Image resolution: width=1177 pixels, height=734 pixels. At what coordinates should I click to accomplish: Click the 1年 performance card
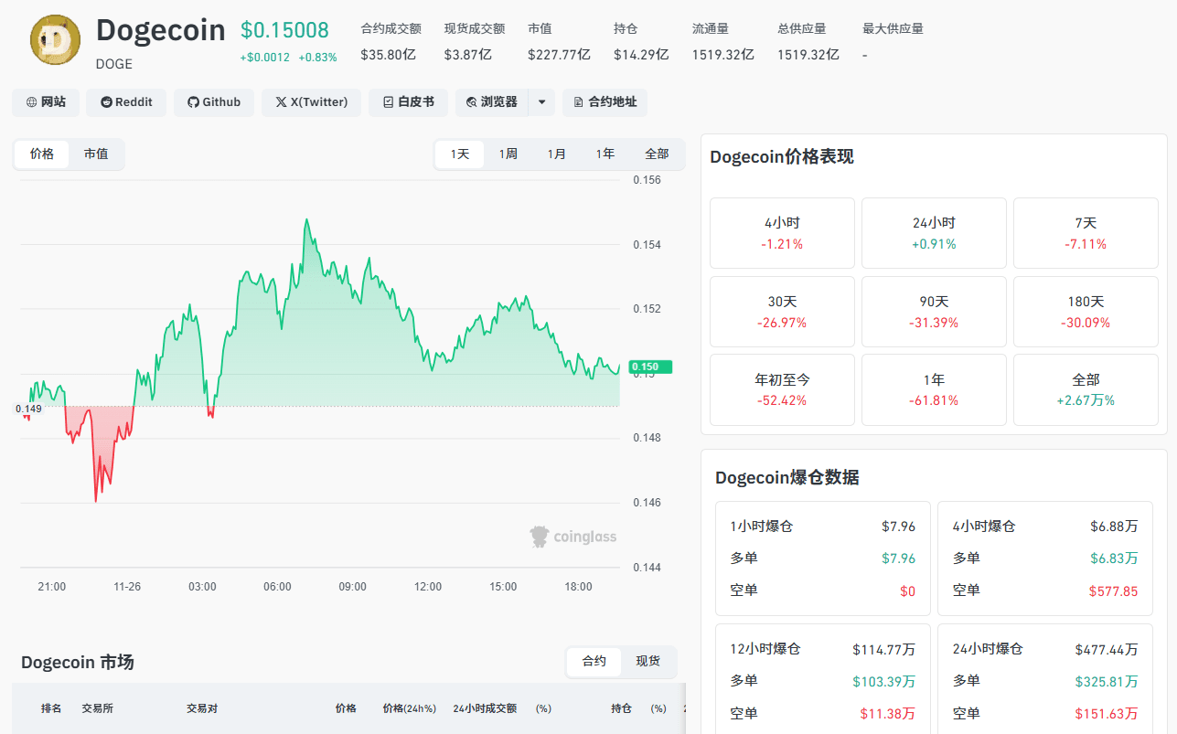click(x=934, y=390)
